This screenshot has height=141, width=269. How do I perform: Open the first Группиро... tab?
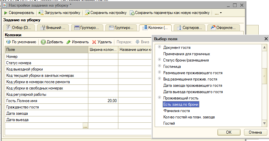(87, 28)
